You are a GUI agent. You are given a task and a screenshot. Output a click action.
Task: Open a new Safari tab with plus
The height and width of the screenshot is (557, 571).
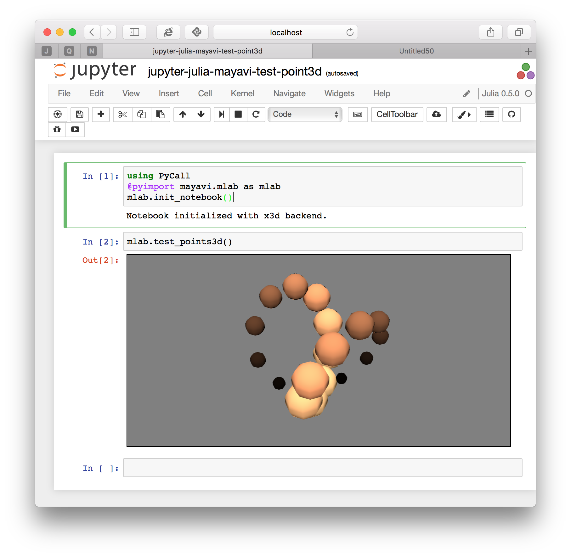pyautogui.click(x=529, y=51)
